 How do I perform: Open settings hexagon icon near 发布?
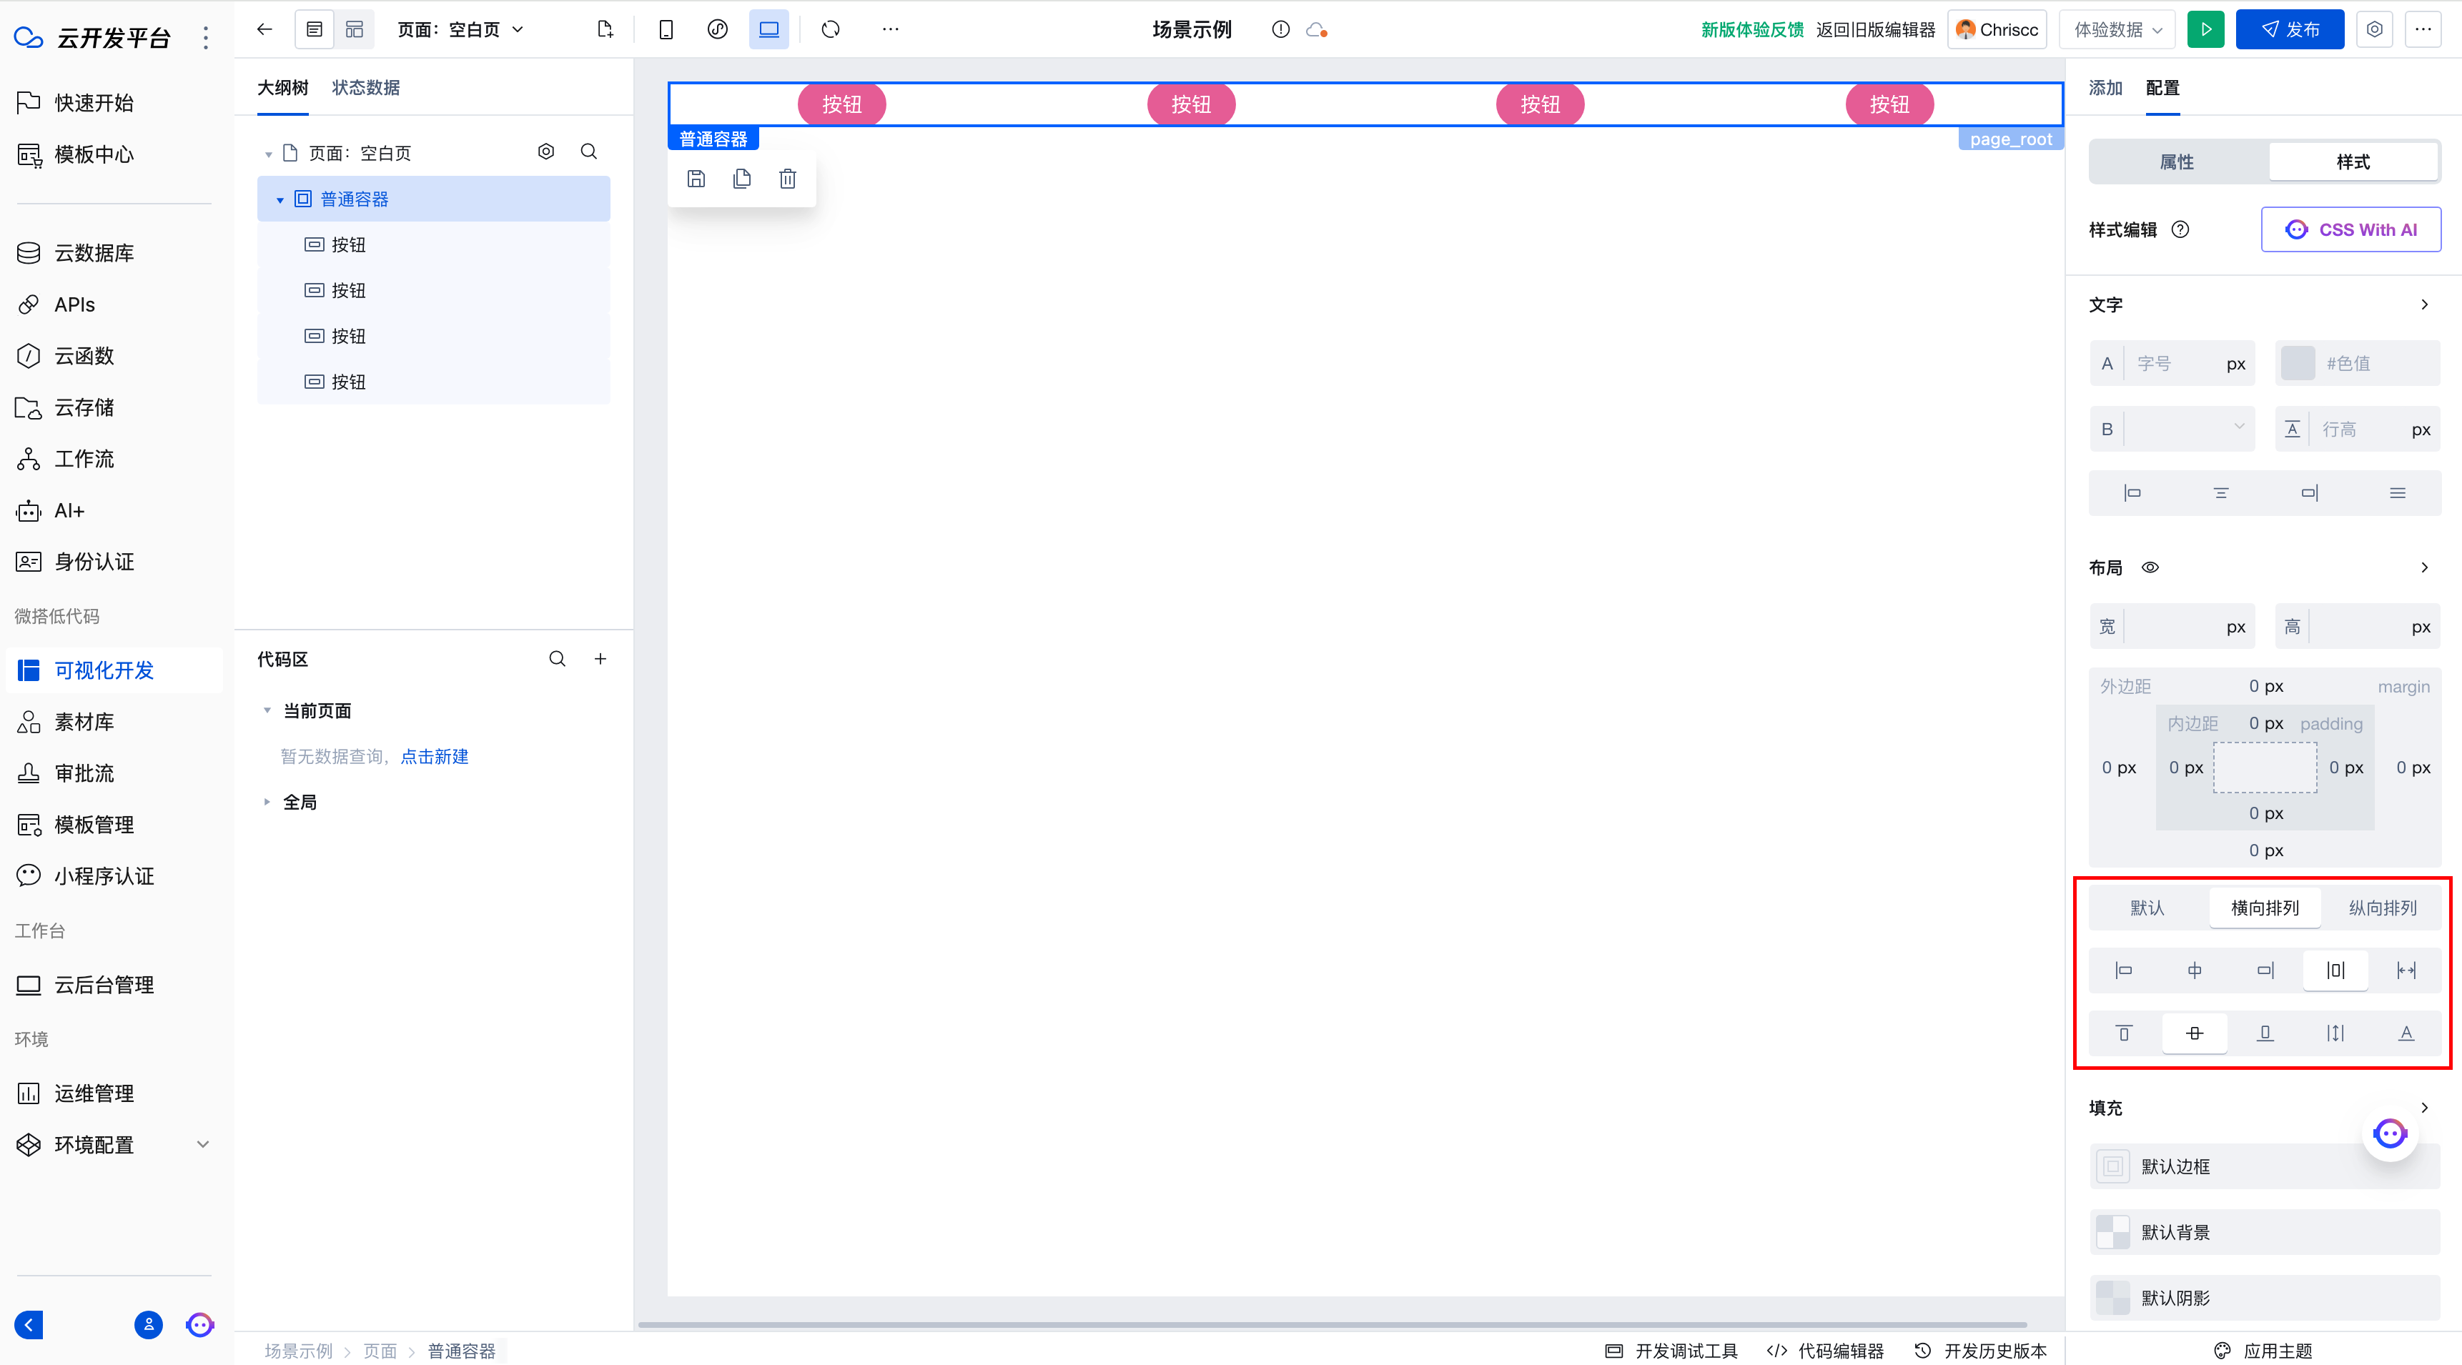coord(2374,29)
